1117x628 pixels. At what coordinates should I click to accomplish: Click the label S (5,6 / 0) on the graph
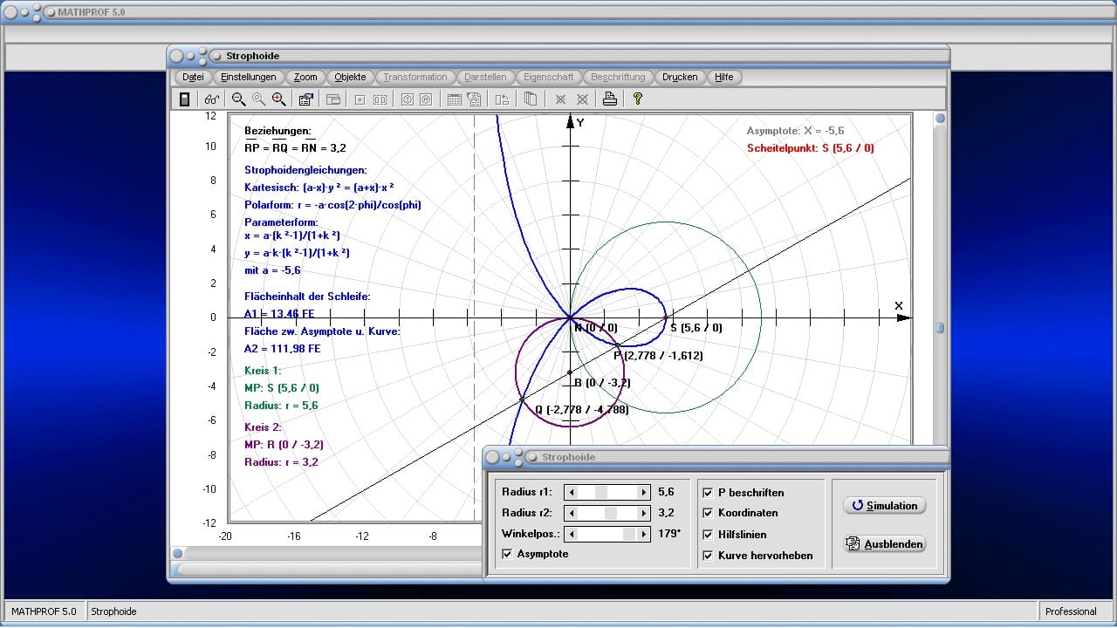(x=696, y=328)
